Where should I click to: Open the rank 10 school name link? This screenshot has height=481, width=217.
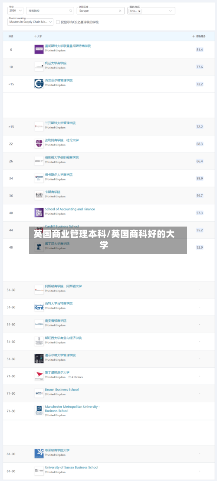[56, 63]
